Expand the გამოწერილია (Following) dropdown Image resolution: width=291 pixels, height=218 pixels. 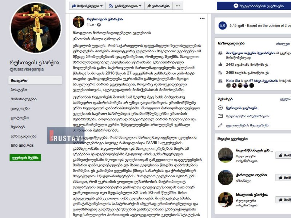[125, 6]
